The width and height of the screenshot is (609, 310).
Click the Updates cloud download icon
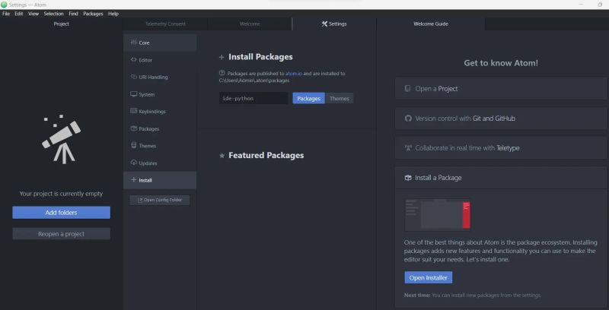[134, 163]
